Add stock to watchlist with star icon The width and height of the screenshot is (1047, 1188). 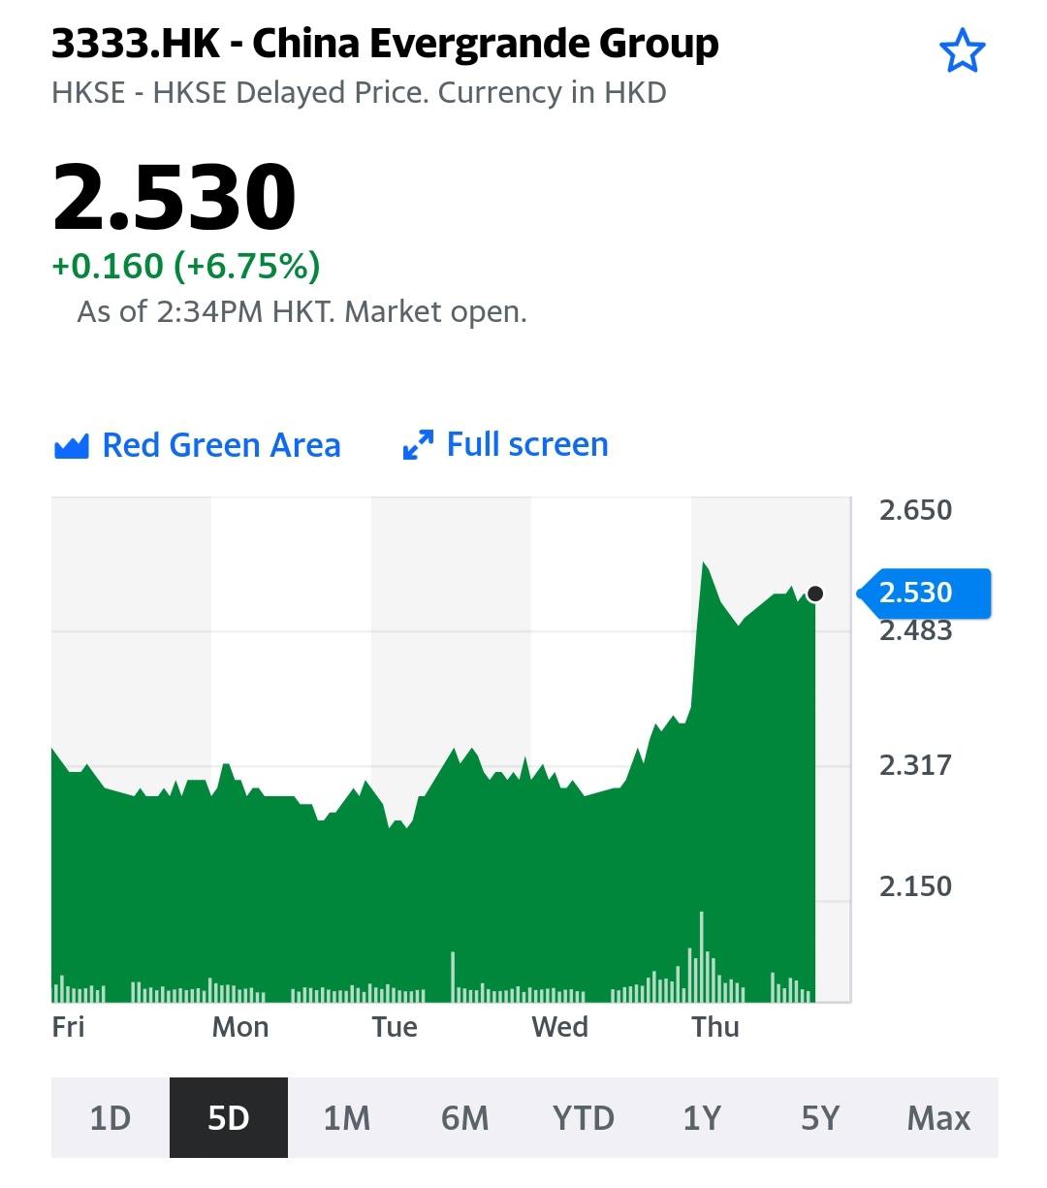(x=962, y=50)
